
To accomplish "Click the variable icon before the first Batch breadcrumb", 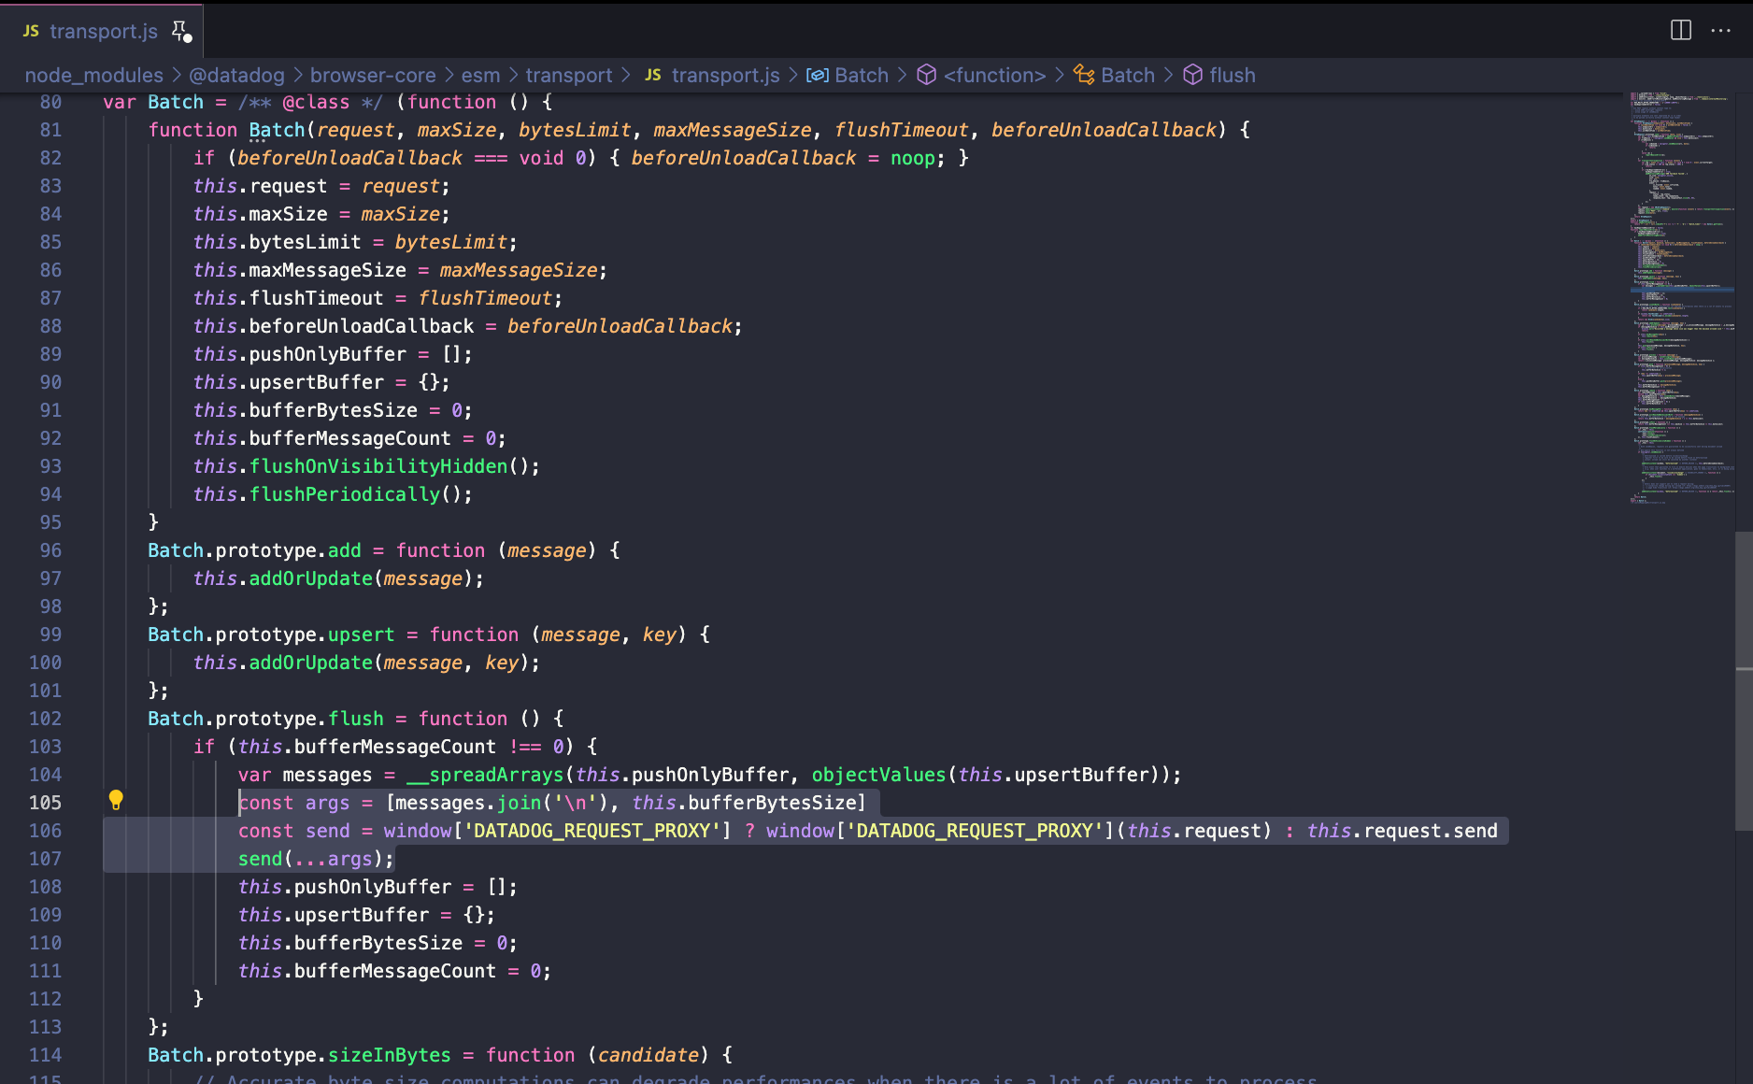I will point(817,75).
